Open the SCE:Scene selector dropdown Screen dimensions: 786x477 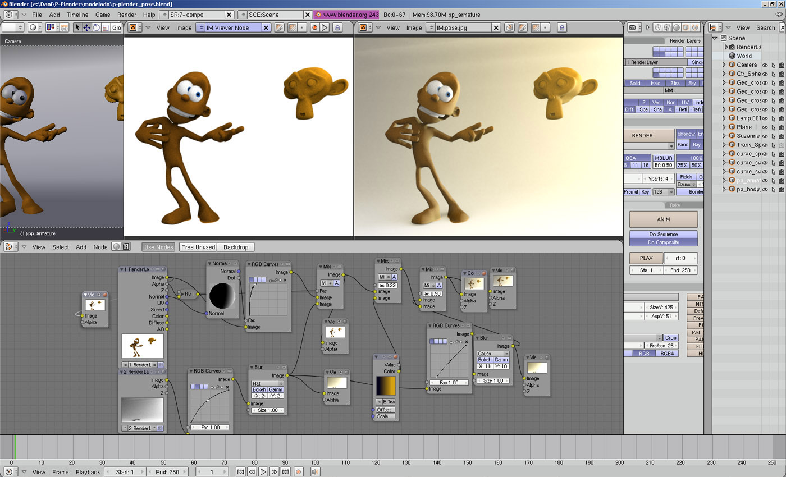(x=243, y=15)
